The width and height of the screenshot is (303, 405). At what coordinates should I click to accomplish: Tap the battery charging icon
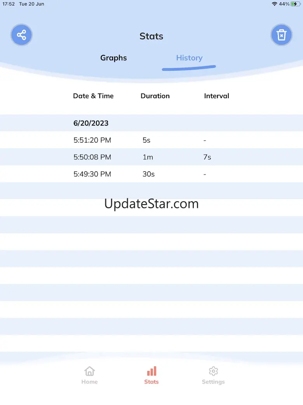[x=296, y=4]
